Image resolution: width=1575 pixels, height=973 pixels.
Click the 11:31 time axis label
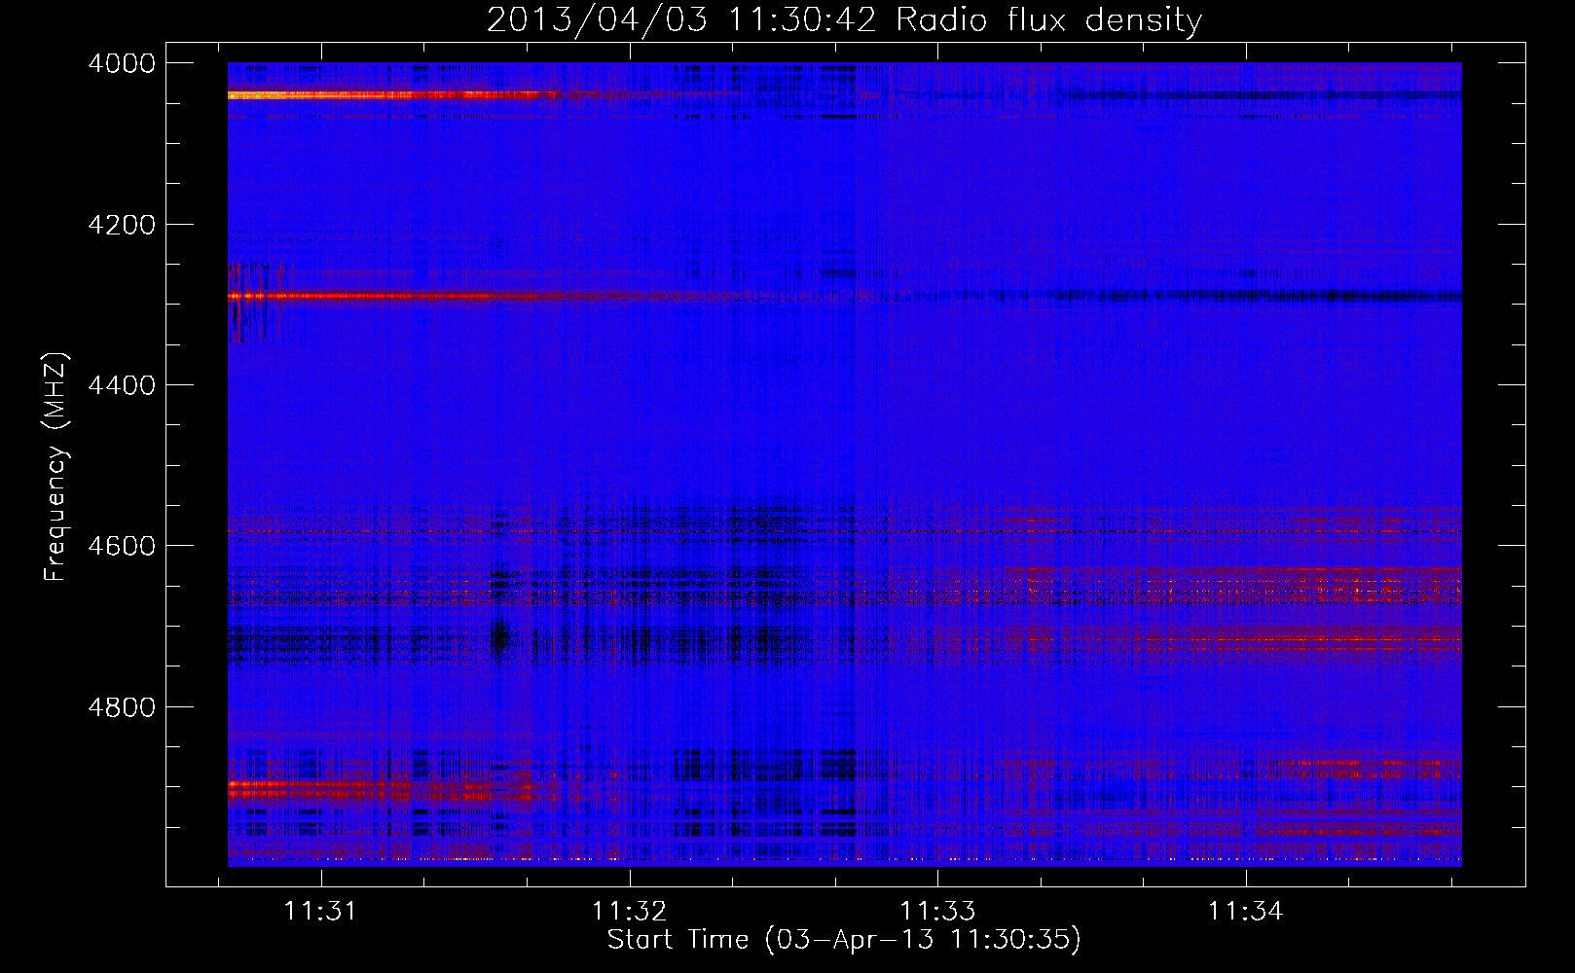coord(320,912)
